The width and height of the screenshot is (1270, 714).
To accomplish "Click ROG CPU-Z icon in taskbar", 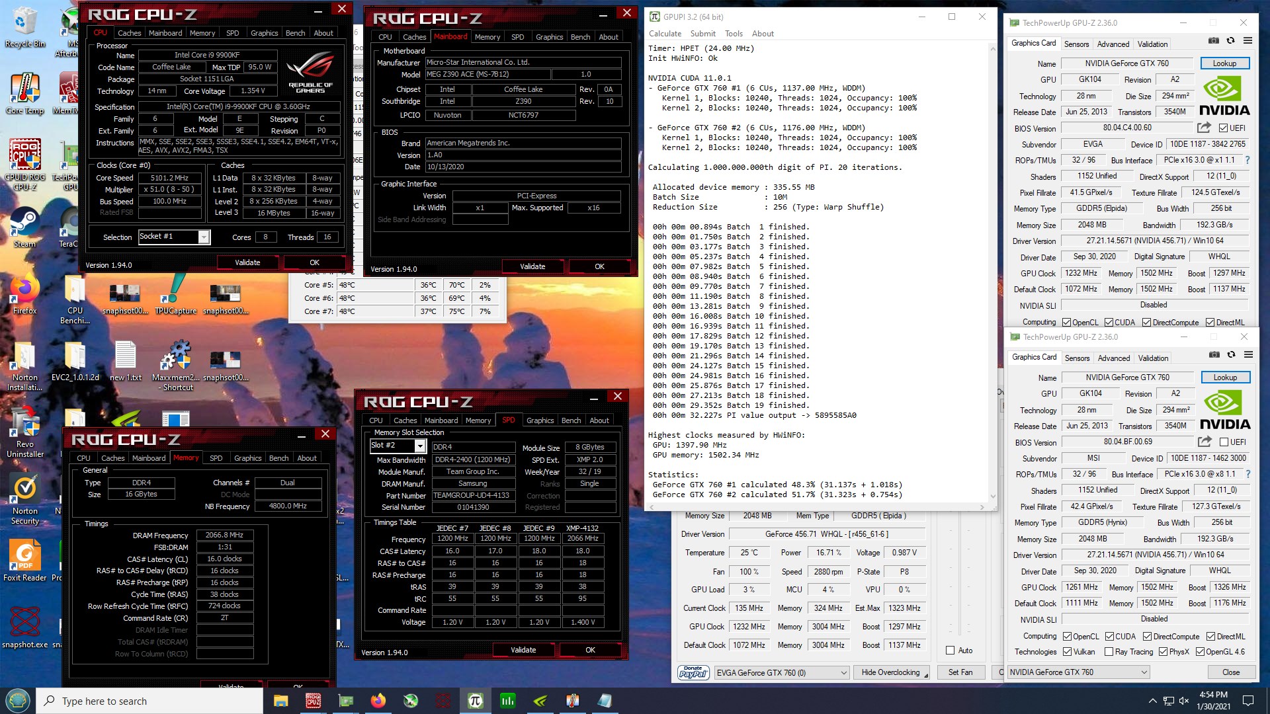I will [313, 701].
